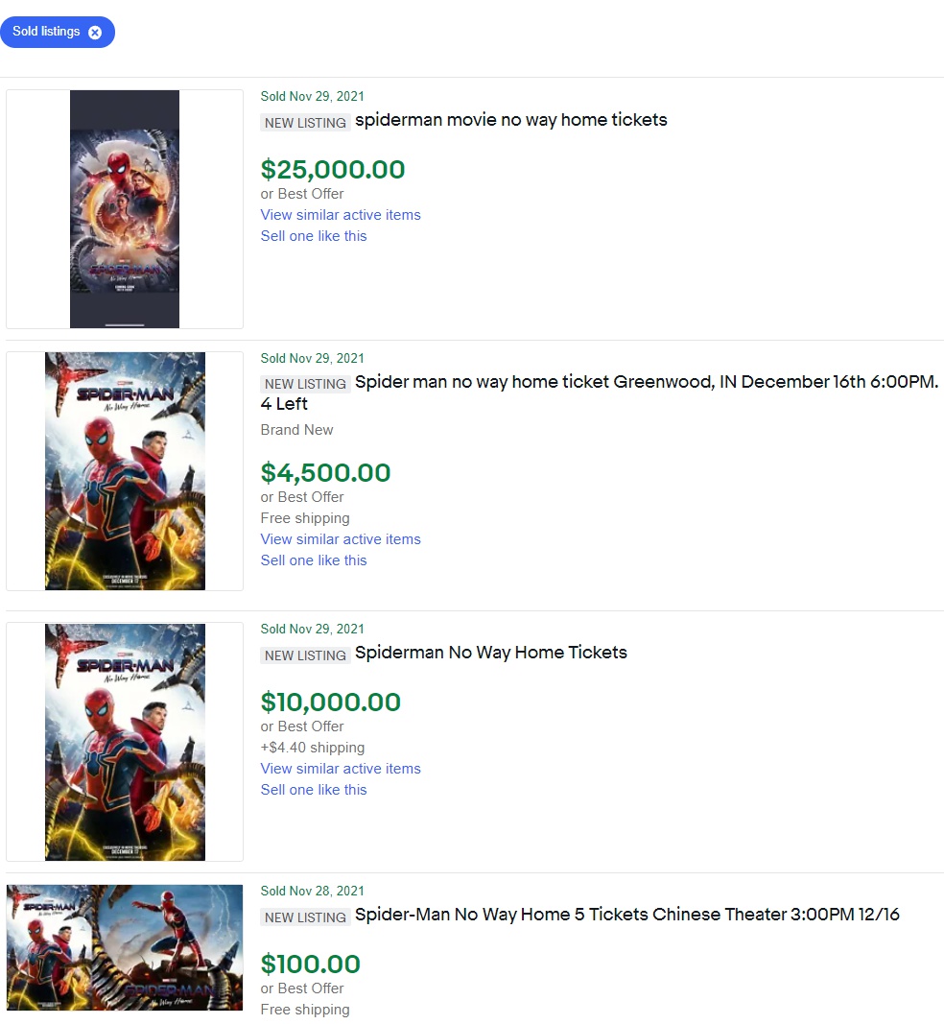The image size is (944, 1024).
Task: Open the $25,000 spiderman tickets listing title
Action: pos(510,120)
